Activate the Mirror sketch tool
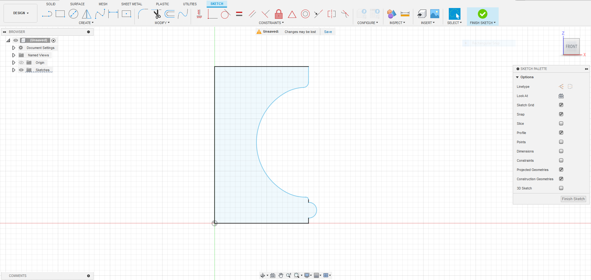Viewport: 591px width, 280px height. point(86,14)
